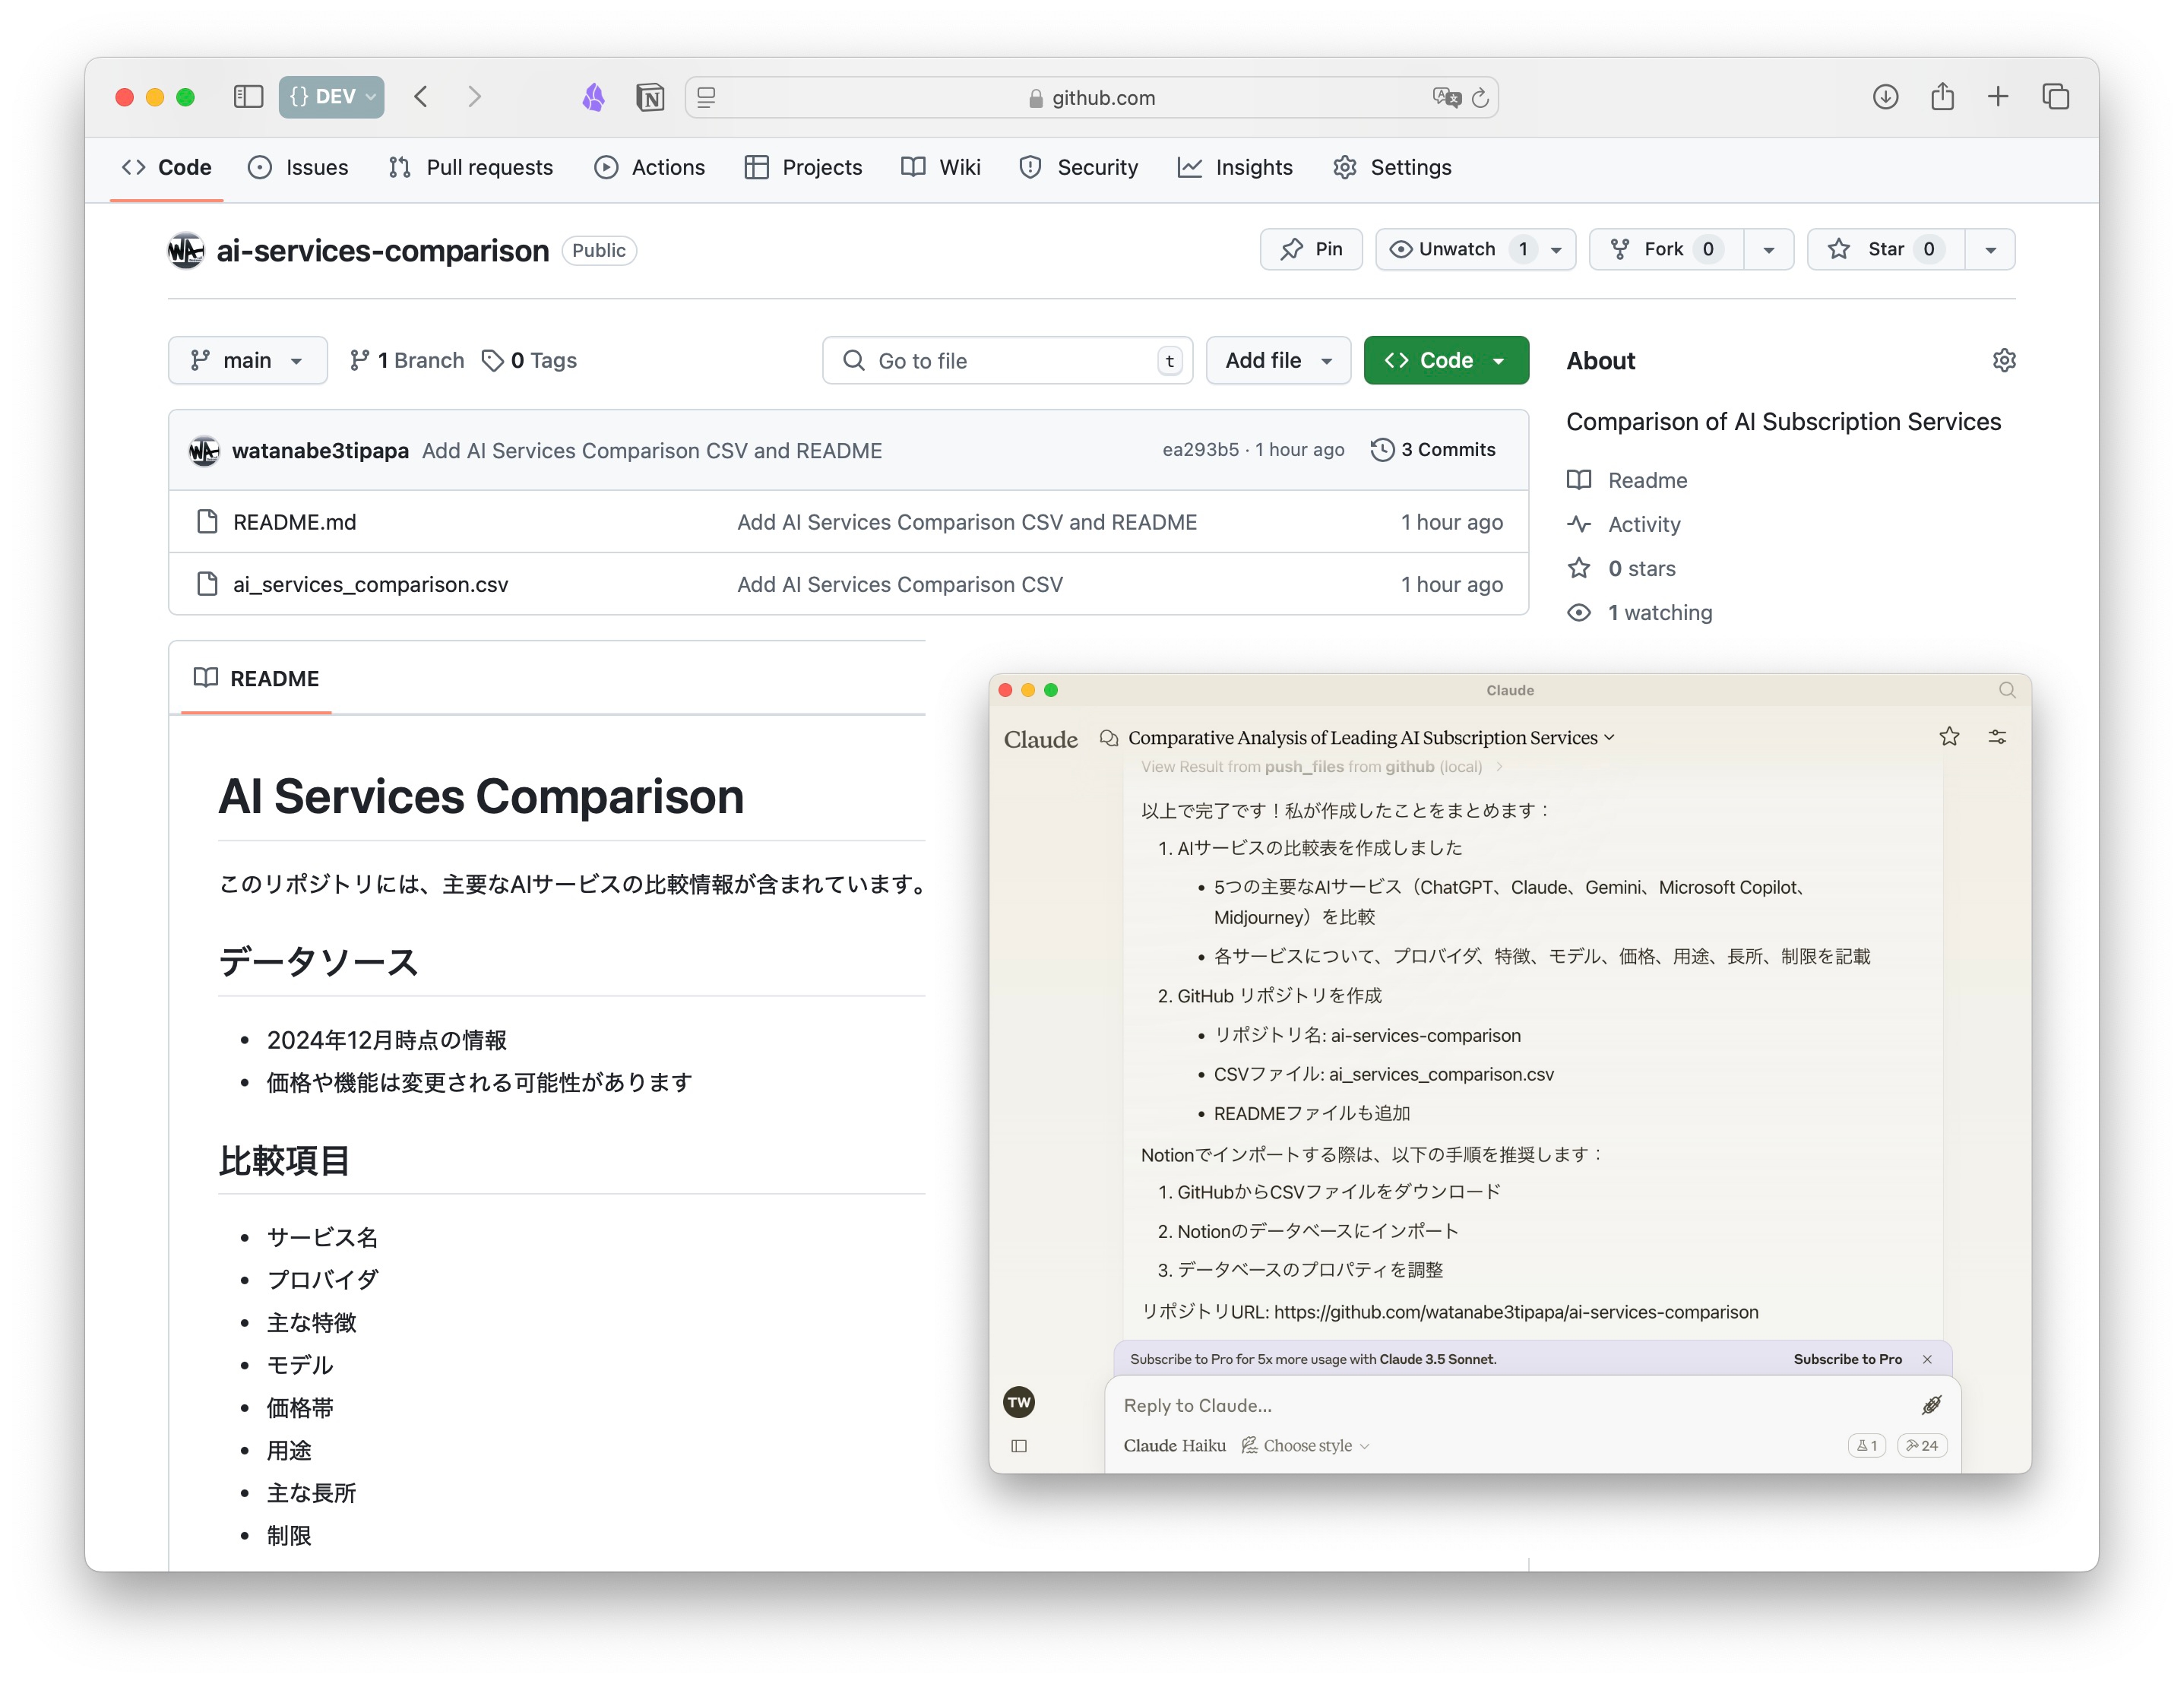Click the Safari share icon
Image resolution: width=2184 pixels, height=1684 pixels.
(1942, 97)
